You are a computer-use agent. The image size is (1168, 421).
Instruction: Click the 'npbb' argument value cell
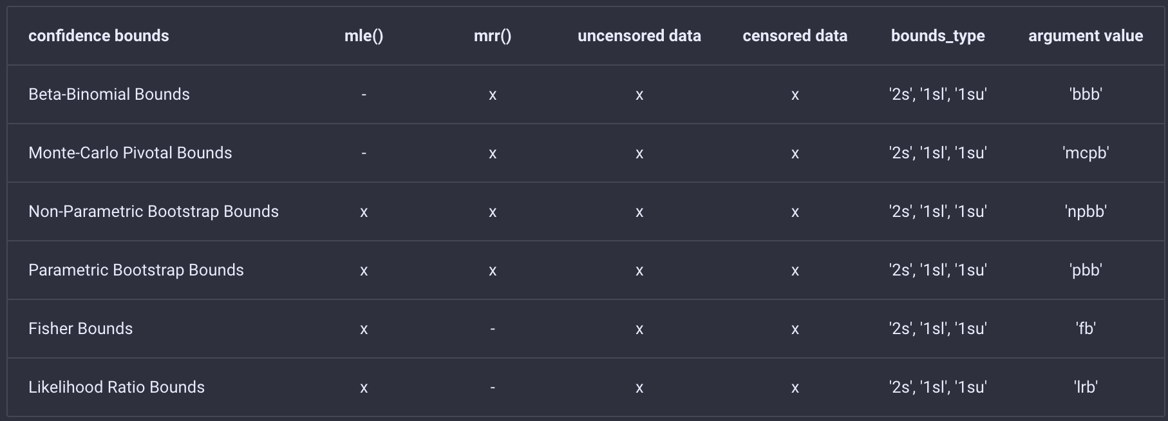(1086, 212)
